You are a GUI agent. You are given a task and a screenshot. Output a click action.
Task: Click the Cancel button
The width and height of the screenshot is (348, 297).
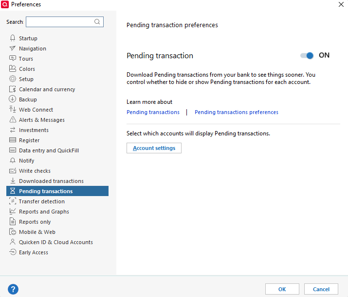click(321, 289)
